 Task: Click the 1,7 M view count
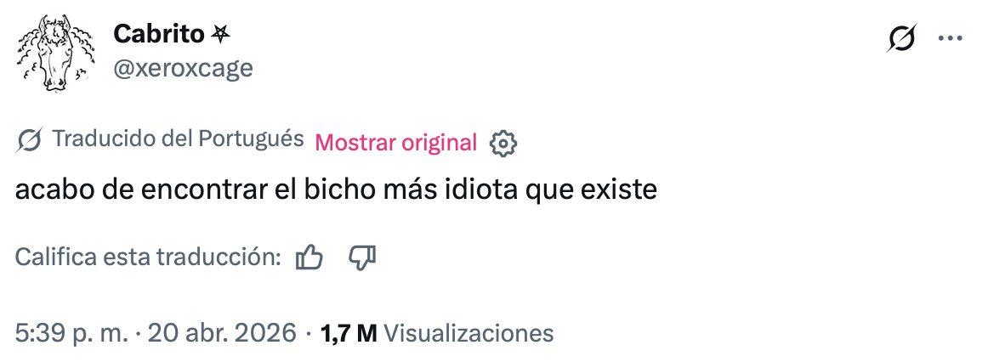tap(349, 331)
